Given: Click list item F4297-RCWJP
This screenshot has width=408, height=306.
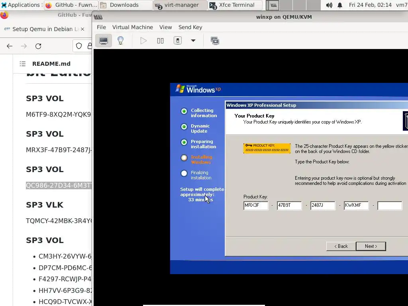Looking at the screenshot, I should 65,279.
